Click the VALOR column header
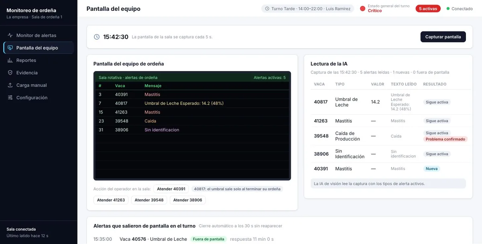This screenshot has width=482, height=244. (378, 84)
